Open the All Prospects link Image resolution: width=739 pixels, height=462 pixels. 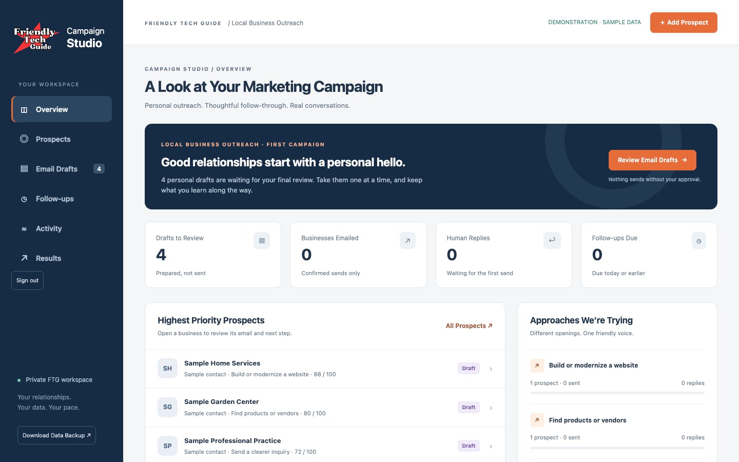469,326
